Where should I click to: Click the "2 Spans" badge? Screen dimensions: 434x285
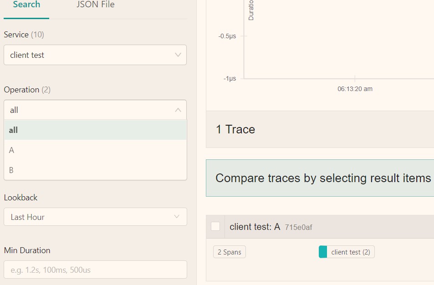click(229, 252)
